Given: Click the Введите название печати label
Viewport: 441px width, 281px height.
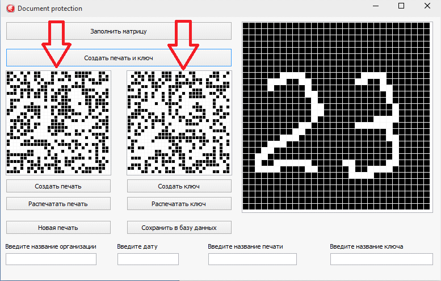Looking at the screenshot, I should click(245, 246).
